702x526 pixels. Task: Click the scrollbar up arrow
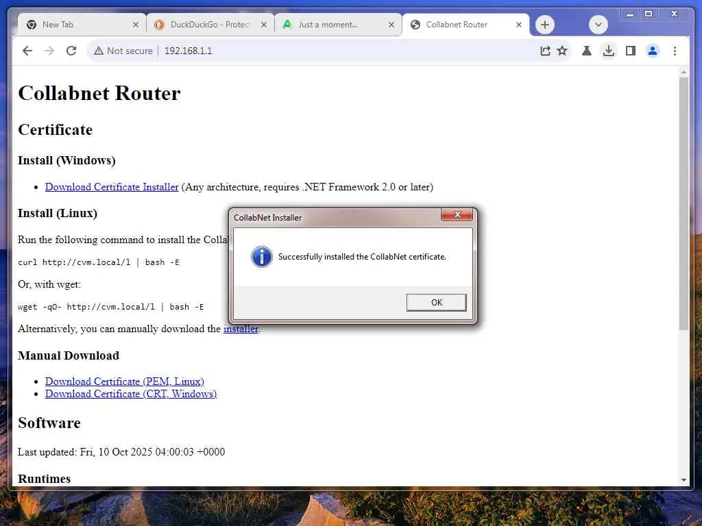[x=683, y=71]
